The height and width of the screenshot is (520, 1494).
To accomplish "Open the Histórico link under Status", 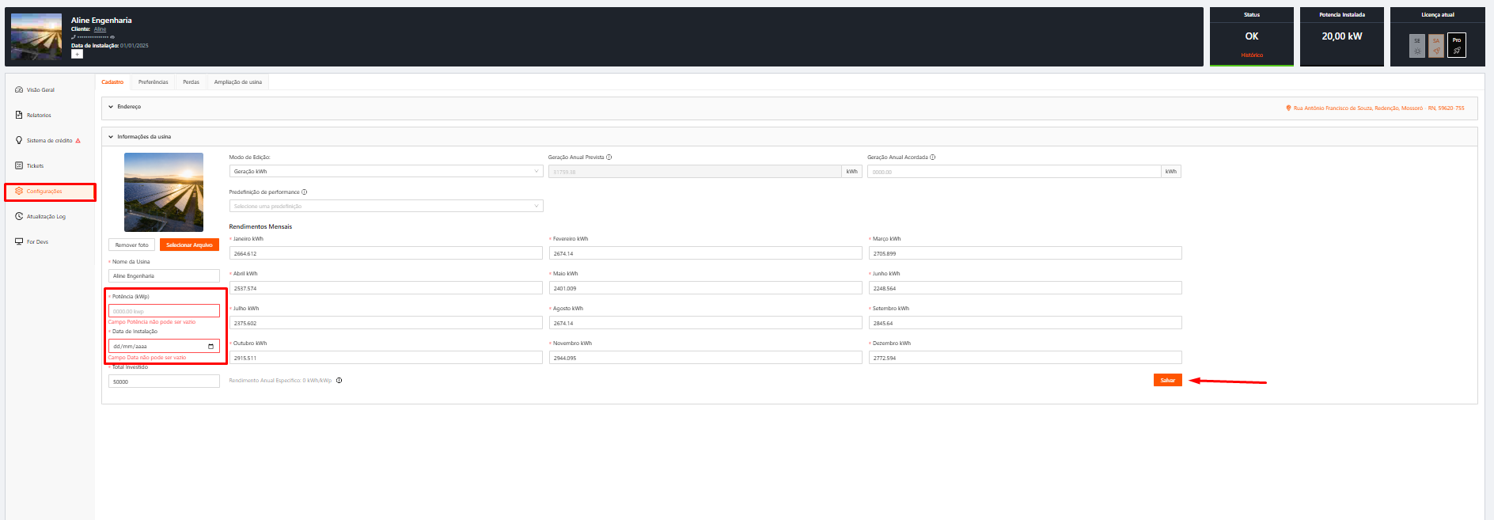I will coord(1252,55).
